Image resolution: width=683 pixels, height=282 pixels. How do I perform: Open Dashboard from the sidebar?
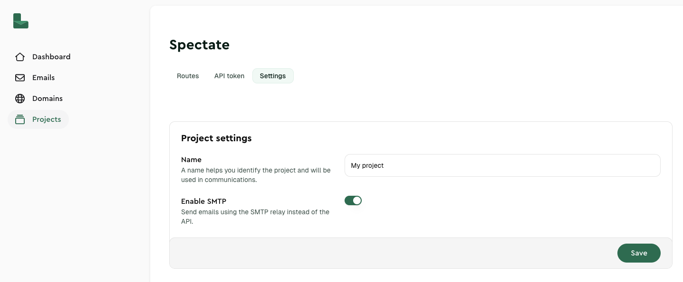point(42,57)
